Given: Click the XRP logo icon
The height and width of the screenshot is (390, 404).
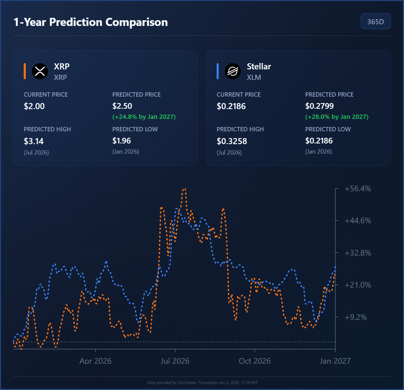Looking at the screenshot, I should click(40, 71).
